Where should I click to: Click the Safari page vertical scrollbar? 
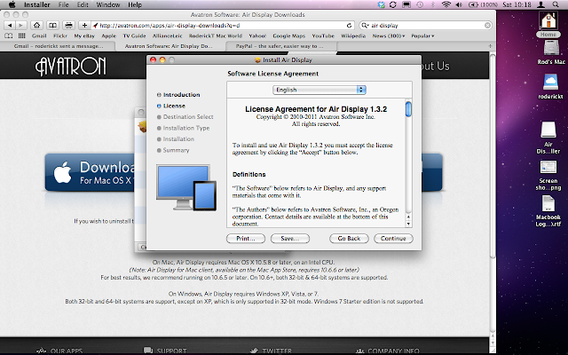(x=493, y=156)
